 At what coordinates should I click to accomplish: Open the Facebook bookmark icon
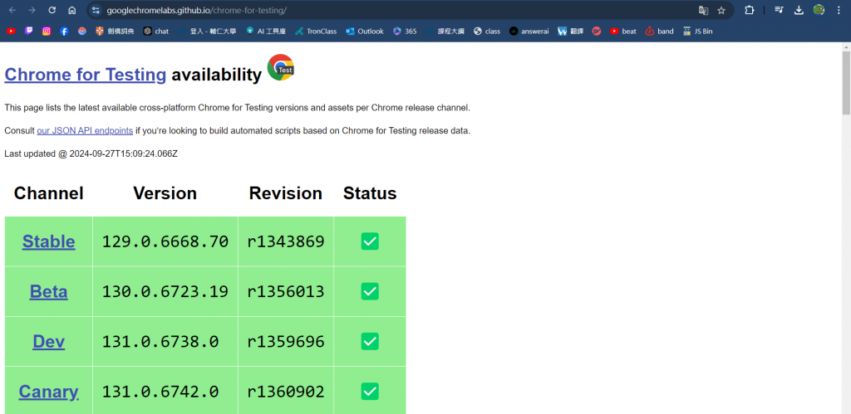coord(64,32)
